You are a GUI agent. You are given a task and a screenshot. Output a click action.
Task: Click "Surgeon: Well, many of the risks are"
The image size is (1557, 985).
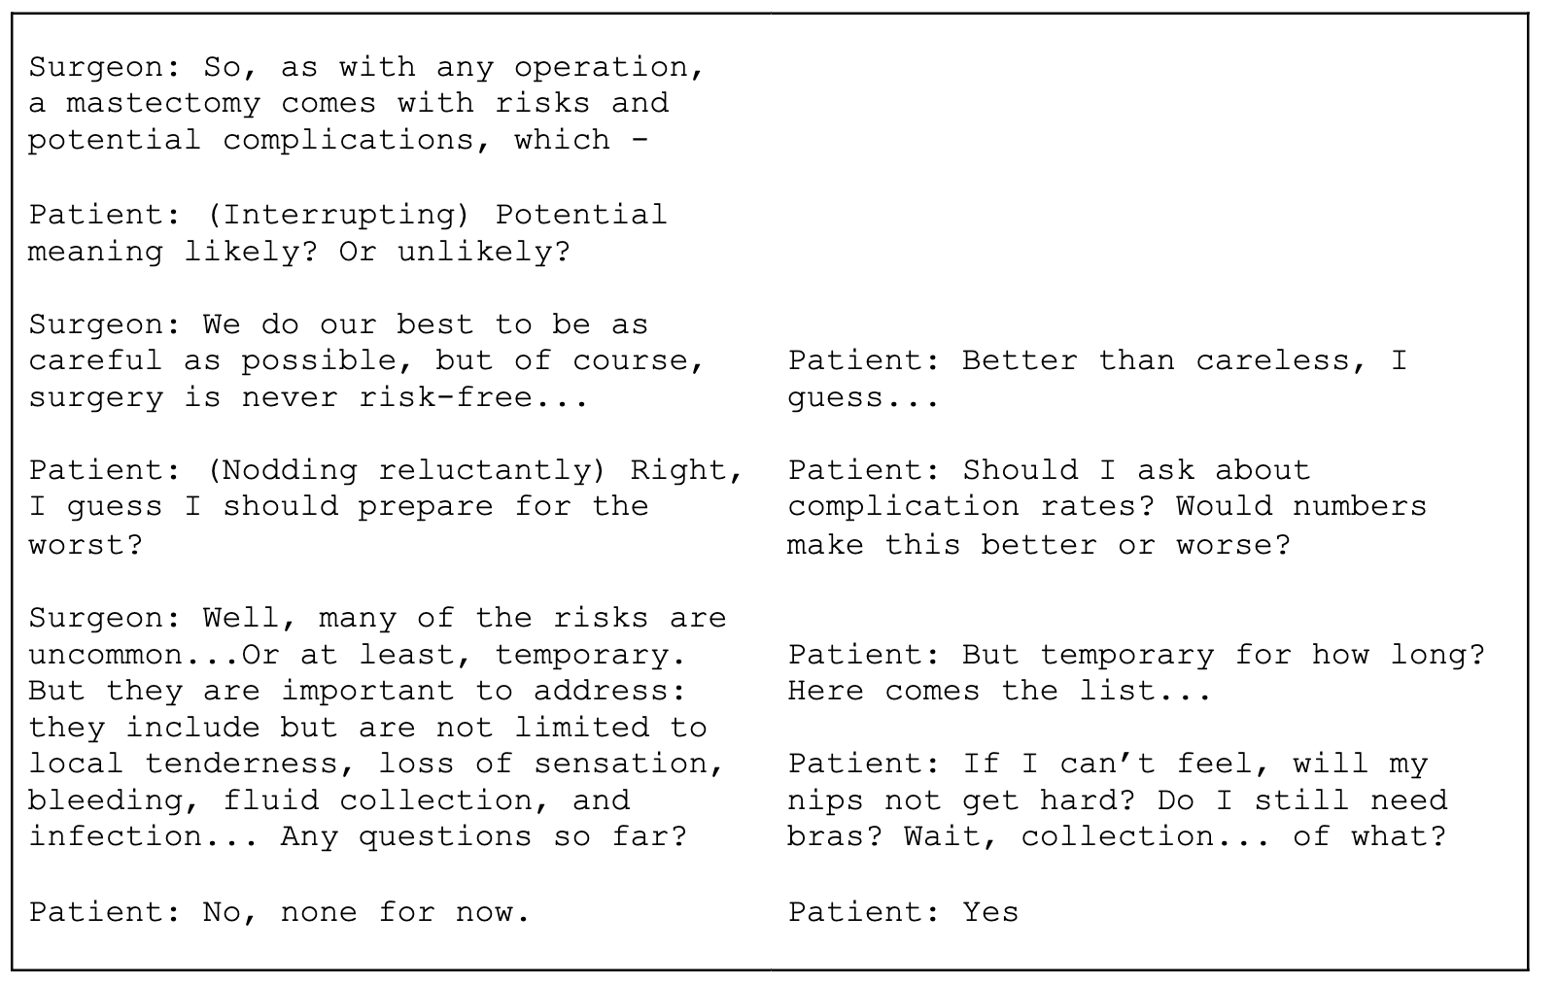click(x=377, y=618)
